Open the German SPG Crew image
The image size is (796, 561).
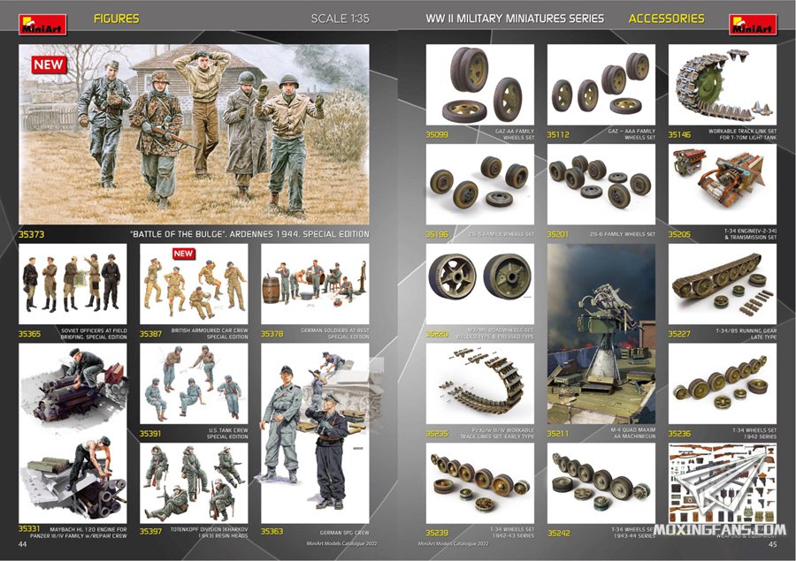tap(315, 434)
